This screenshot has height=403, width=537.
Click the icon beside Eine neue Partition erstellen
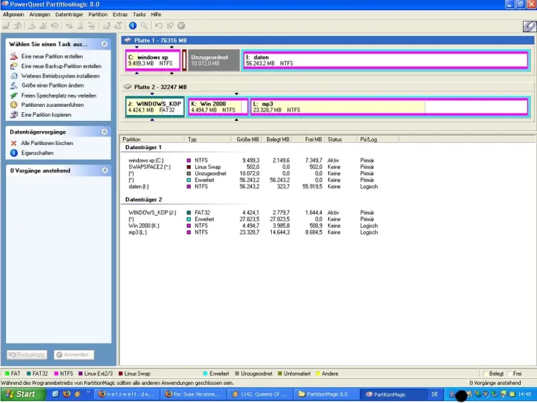tap(14, 57)
